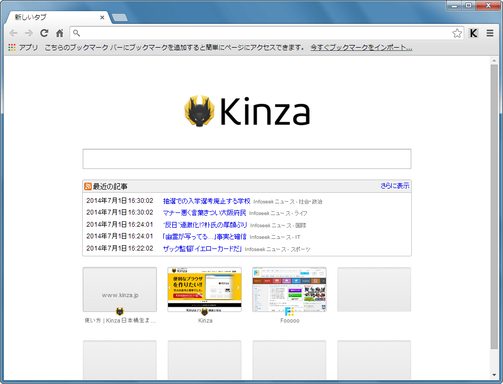Open article ザック監督「イエローカードだ」
Screen dimensions: 503x384
click(x=202, y=249)
